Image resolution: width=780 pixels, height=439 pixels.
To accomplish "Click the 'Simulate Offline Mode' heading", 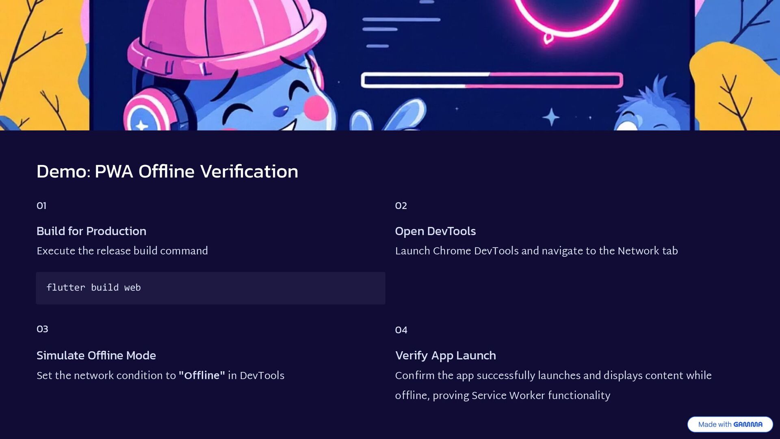I will 96,356.
